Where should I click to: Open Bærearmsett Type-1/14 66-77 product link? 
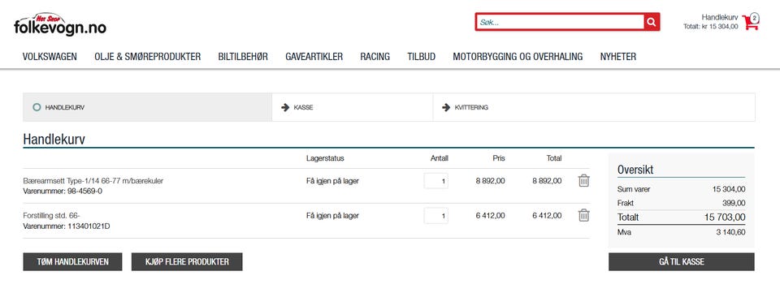click(x=93, y=181)
